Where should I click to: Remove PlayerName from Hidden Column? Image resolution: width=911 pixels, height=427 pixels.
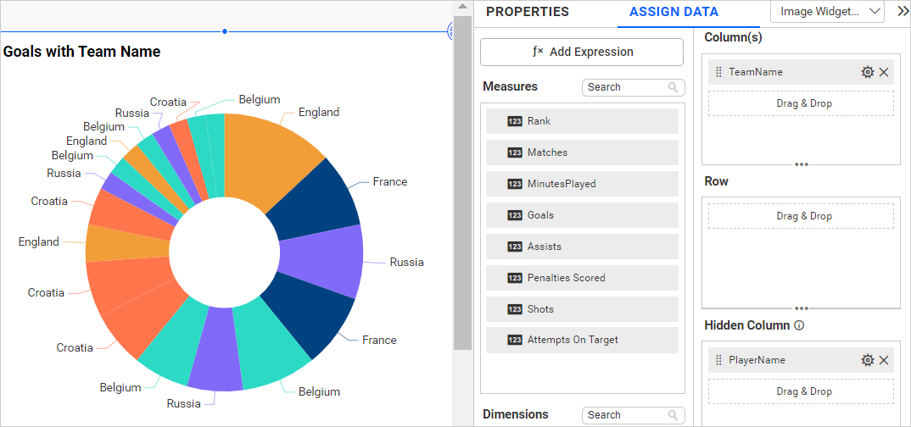tap(884, 360)
